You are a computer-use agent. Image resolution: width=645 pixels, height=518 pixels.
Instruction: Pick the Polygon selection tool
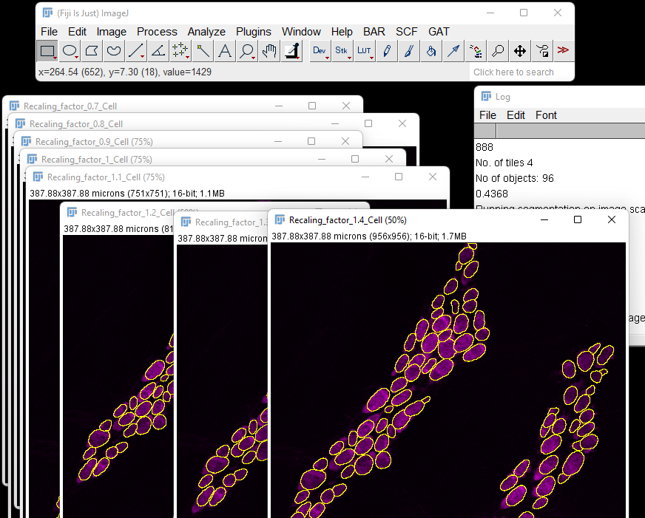tap(92, 51)
